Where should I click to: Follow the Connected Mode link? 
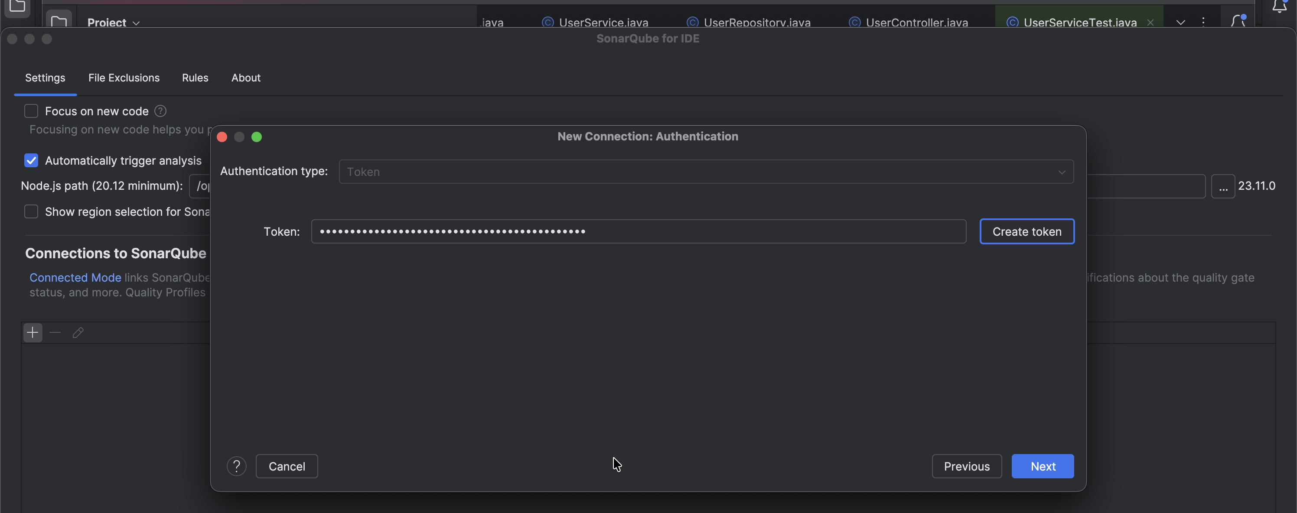75,277
